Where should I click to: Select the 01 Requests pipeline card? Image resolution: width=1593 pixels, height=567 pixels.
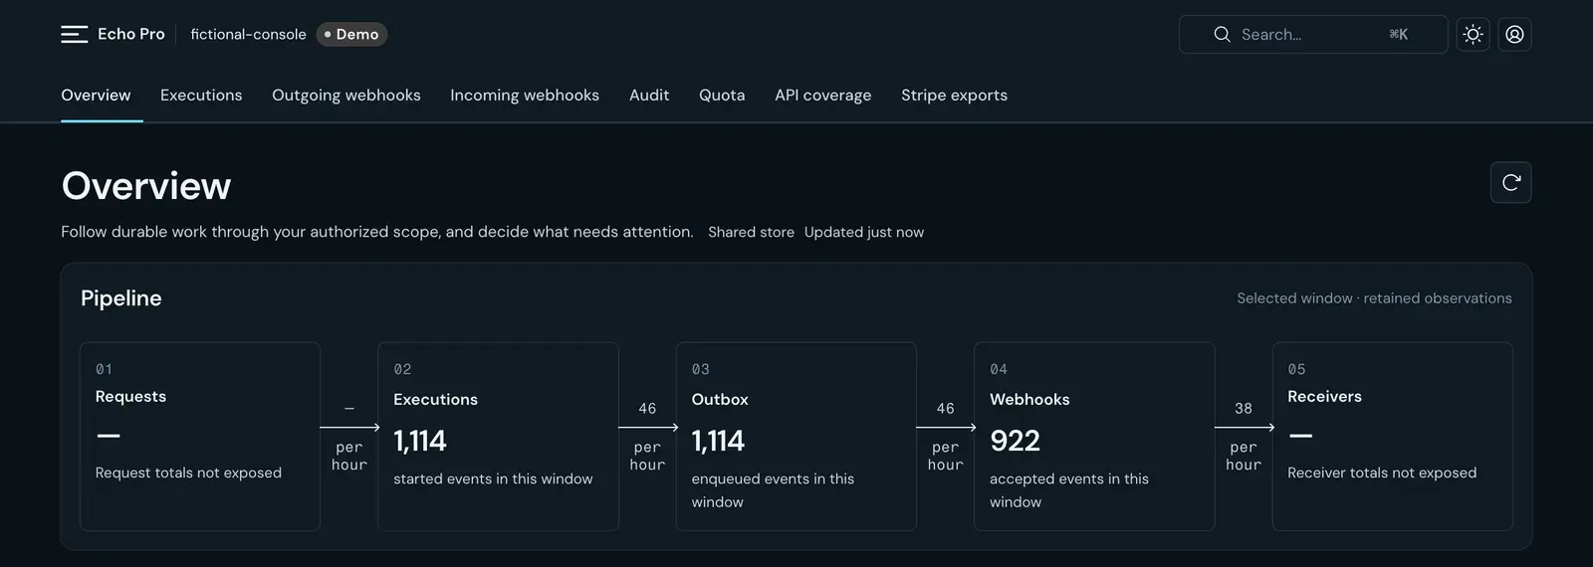coord(200,437)
